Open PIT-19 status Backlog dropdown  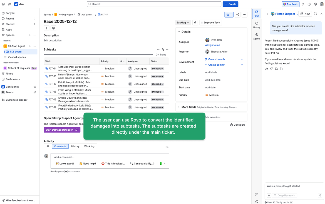[157, 108]
